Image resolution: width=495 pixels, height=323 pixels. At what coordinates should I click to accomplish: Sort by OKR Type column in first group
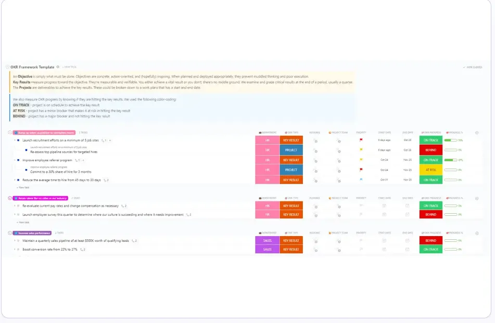(291, 133)
